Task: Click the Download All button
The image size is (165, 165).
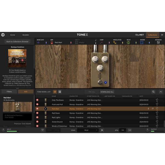Action: point(107,92)
